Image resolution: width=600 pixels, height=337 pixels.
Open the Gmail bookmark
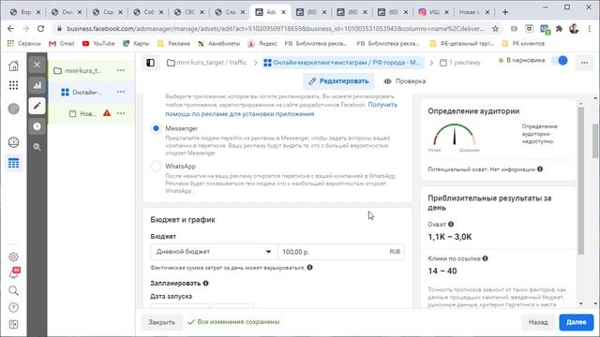(x=62, y=44)
